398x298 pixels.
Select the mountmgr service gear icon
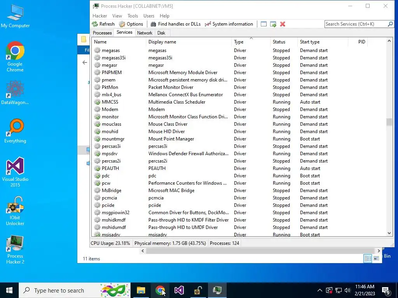point(97,139)
